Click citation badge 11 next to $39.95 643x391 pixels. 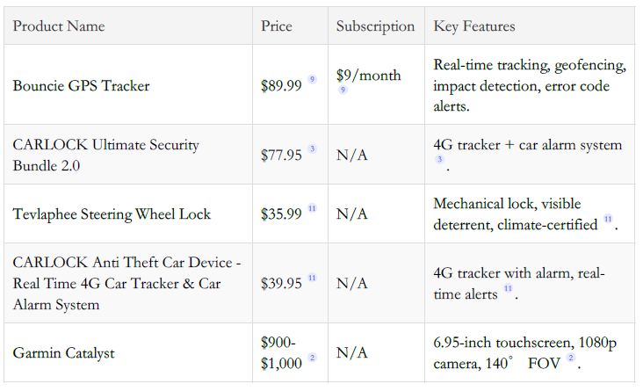point(312,278)
